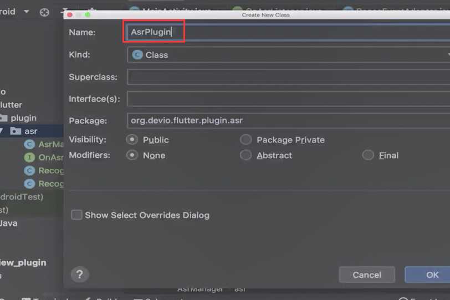
Task: Click the asr folder icon
Action: (x=16, y=131)
